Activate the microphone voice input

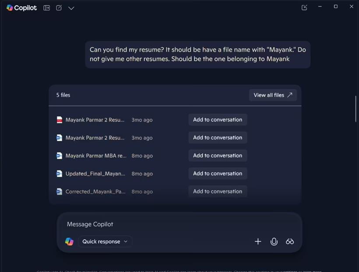coord(274,241)
